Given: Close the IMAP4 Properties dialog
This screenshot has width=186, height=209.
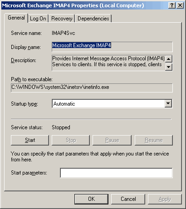Looking at the screenshot, I should click(180, 5).
